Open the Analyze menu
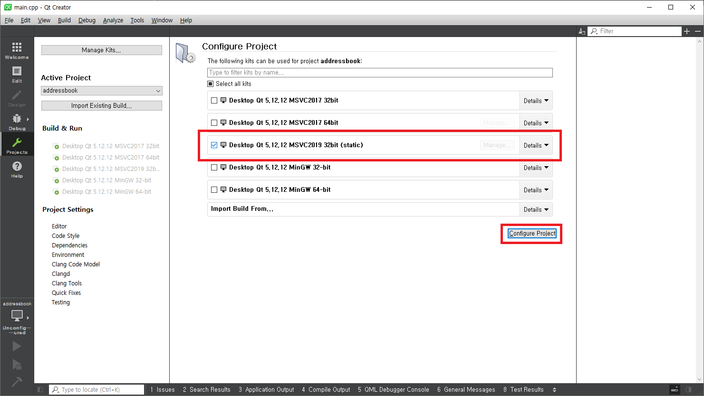704x396 pixels. [x=113, y=20]
